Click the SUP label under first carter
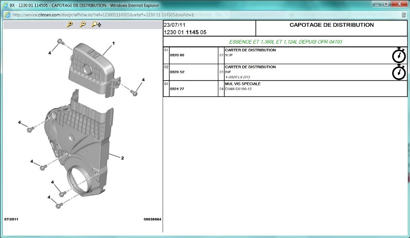This screenshot has width=410, height=238. 229,55
